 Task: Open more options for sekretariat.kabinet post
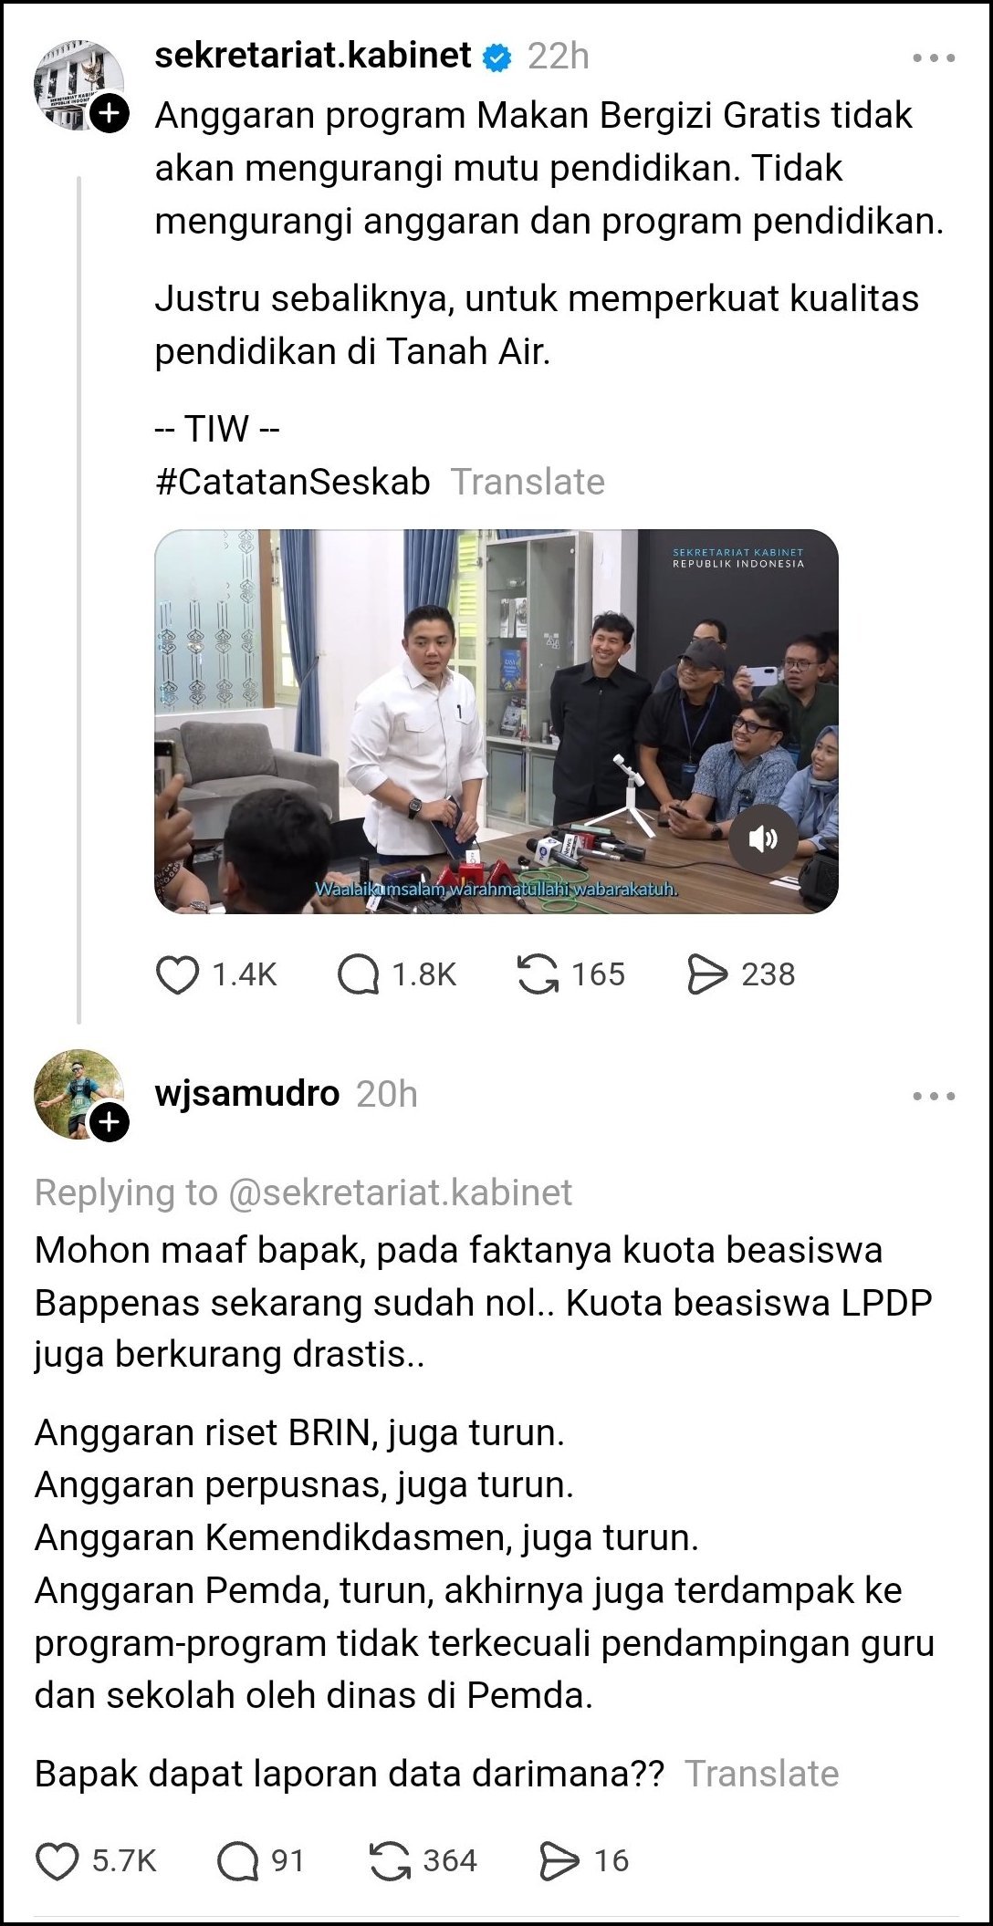934,57
